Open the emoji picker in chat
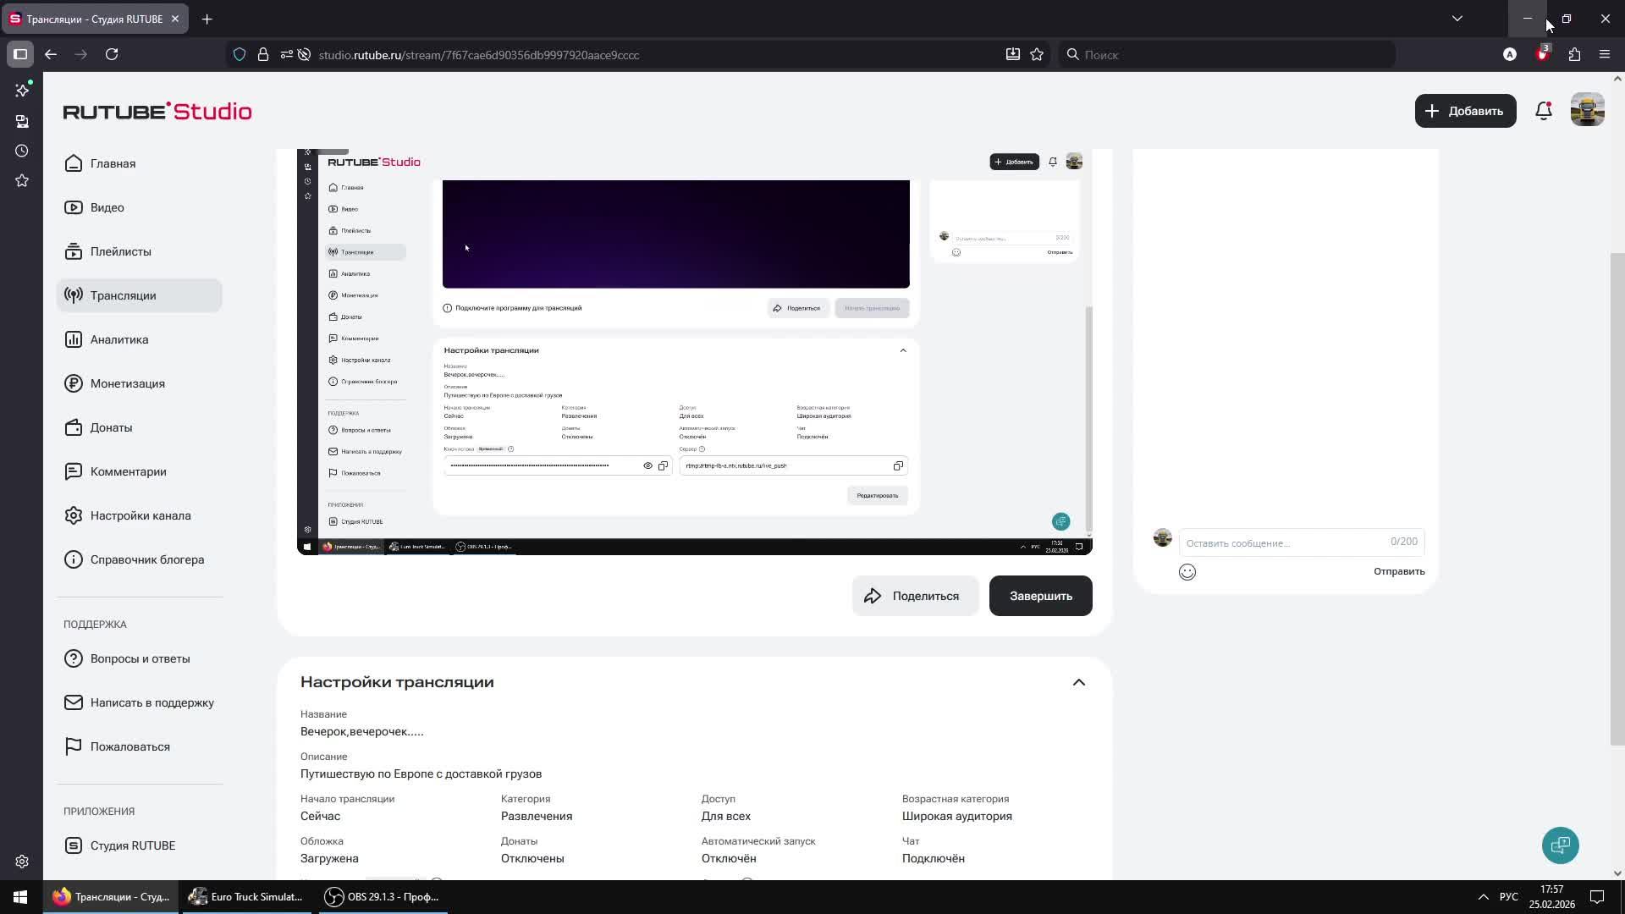 coord(1187,572)
